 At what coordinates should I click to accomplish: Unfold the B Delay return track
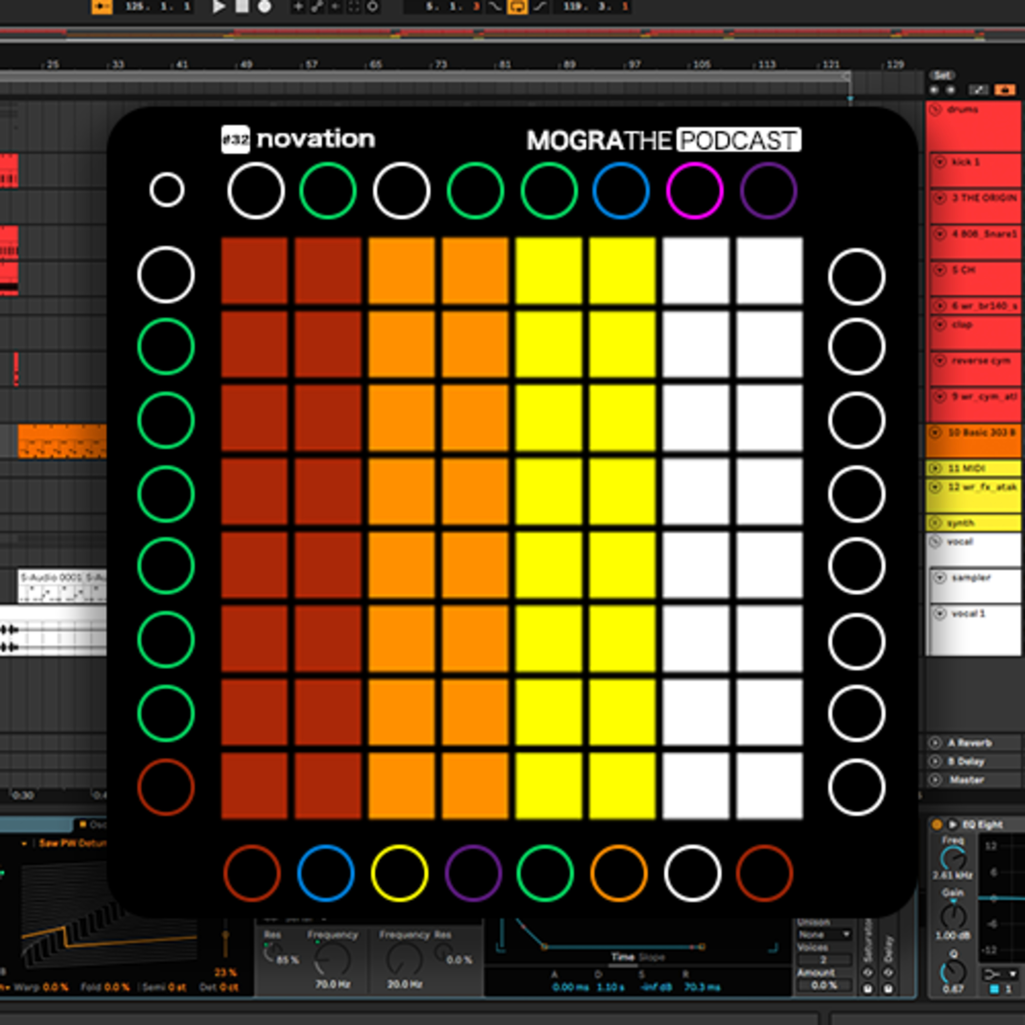[935, 761]
